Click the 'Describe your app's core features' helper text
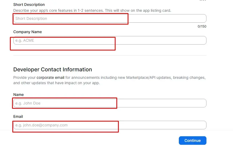 [92, 10]
